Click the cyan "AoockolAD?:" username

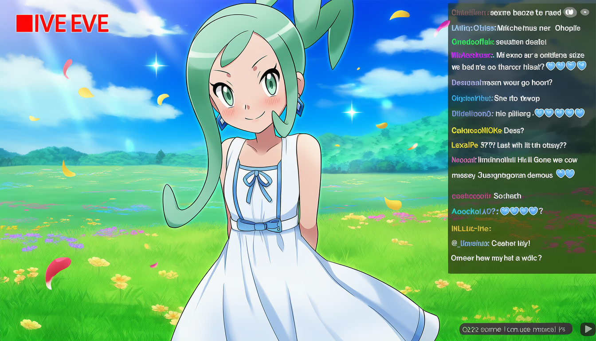click(x=475, y=211)
